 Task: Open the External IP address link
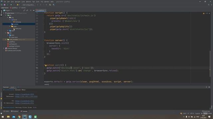[x=26, y=97]
